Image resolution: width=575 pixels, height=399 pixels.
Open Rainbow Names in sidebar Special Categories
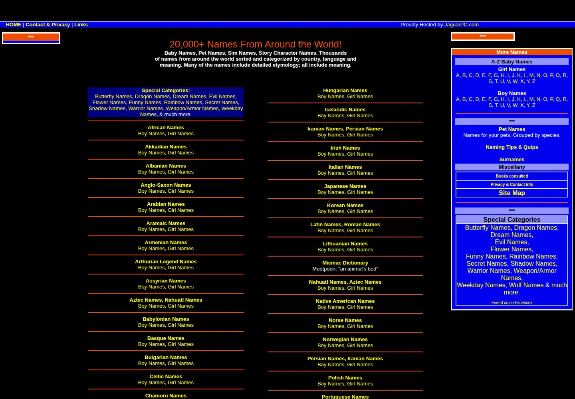533,257
